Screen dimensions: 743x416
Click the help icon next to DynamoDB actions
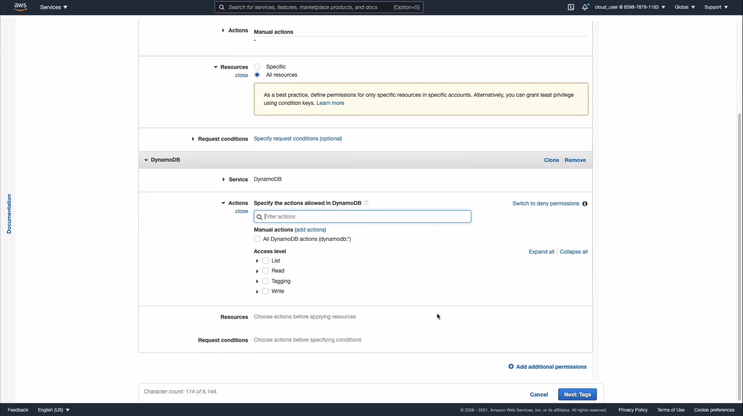pos(366,203)
